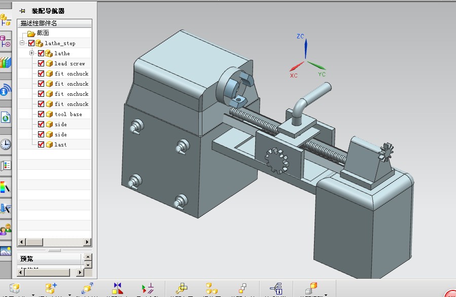The height and width of the screenshot is (297, 456).
Task: Click the bottom panel scrollbar left arrow
Action: coord(20,273)
